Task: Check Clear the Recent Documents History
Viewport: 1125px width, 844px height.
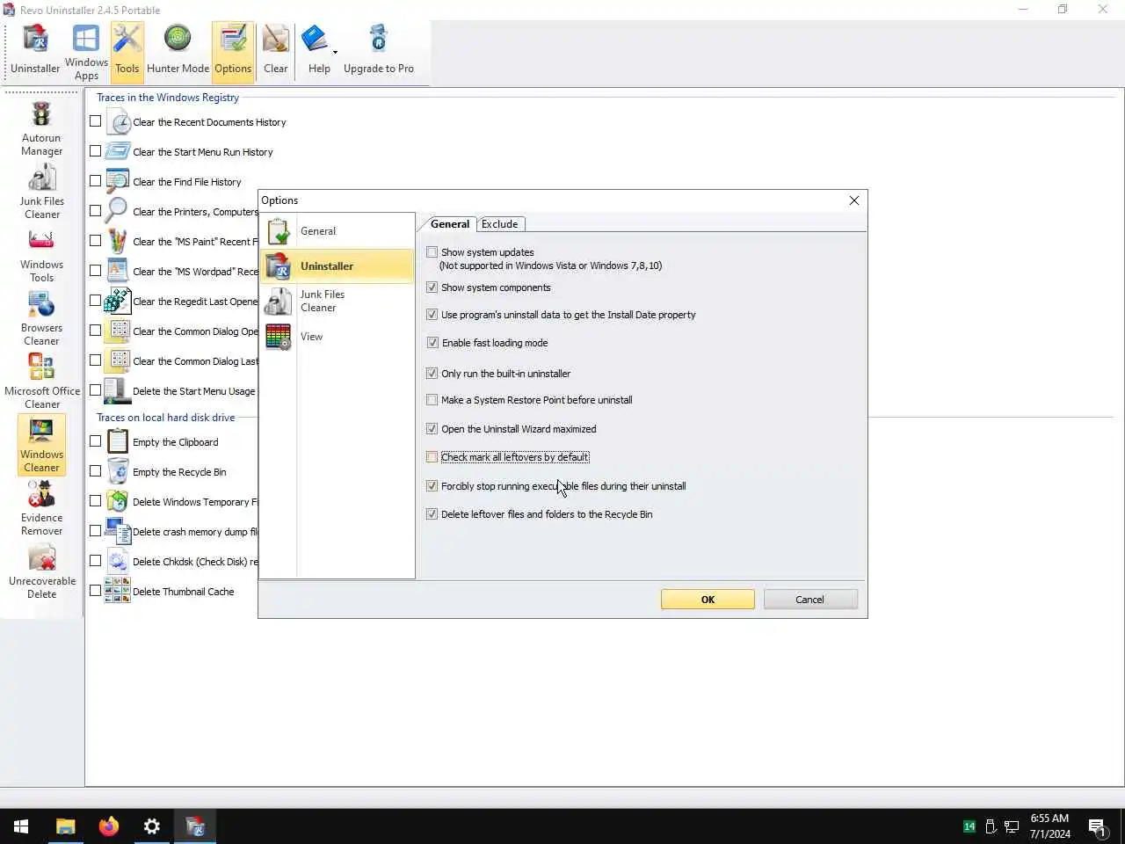Action: tap(96, 121)
